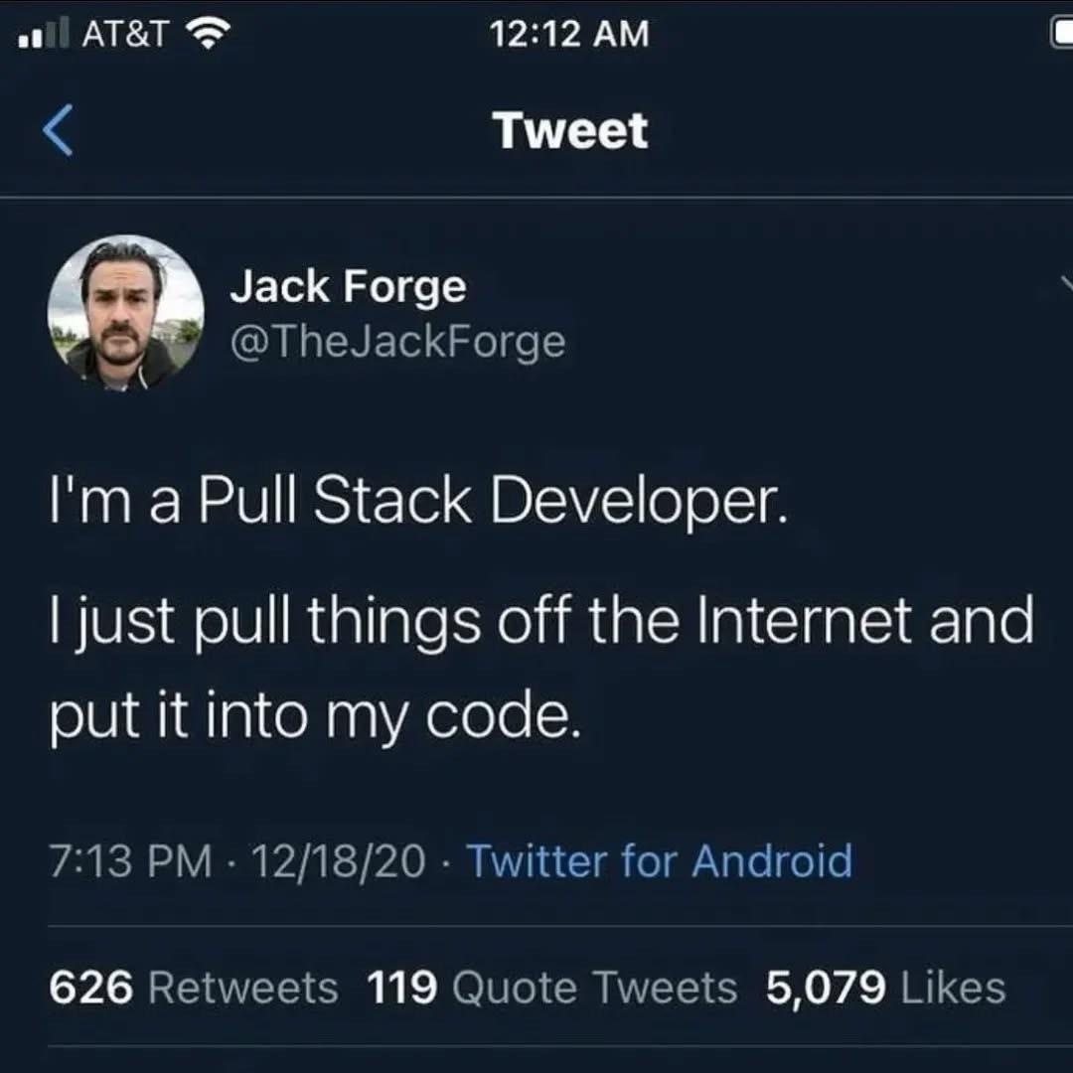Tap the cellular signal bars icon
Screen dimensions: 1073x1073
tap(44, 34)
